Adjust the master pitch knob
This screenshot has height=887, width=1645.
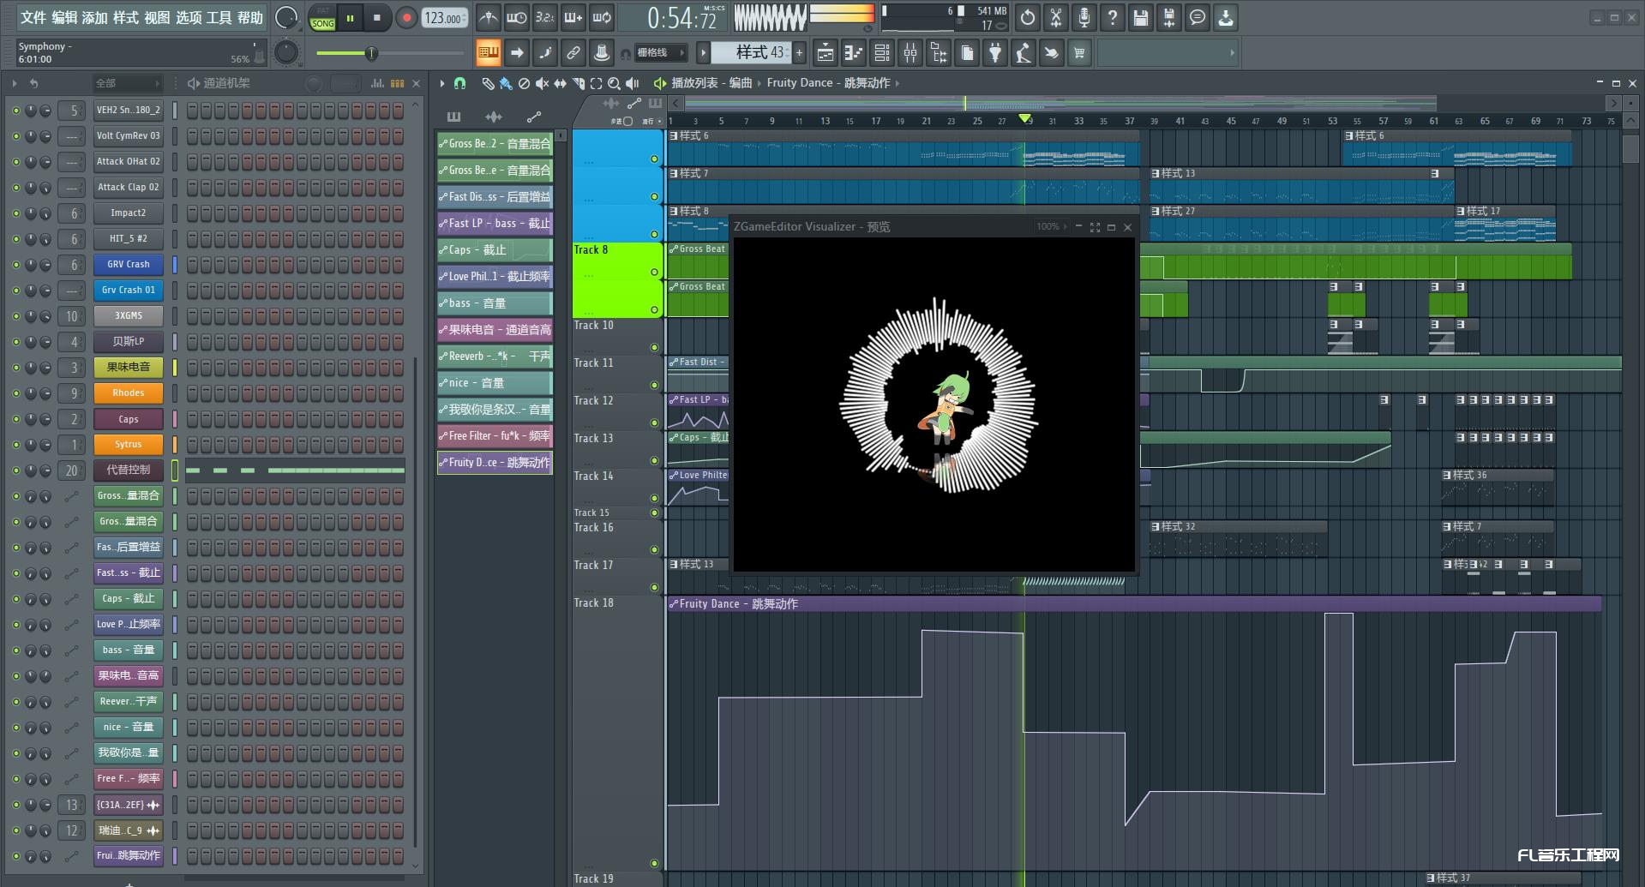click(x=285, y=53)
